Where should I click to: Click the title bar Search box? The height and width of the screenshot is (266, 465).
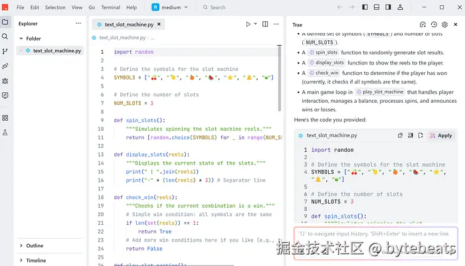pyautogui.click(x=214, y=7)
